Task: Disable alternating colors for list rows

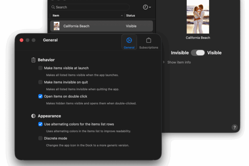Action: point(41,124)
